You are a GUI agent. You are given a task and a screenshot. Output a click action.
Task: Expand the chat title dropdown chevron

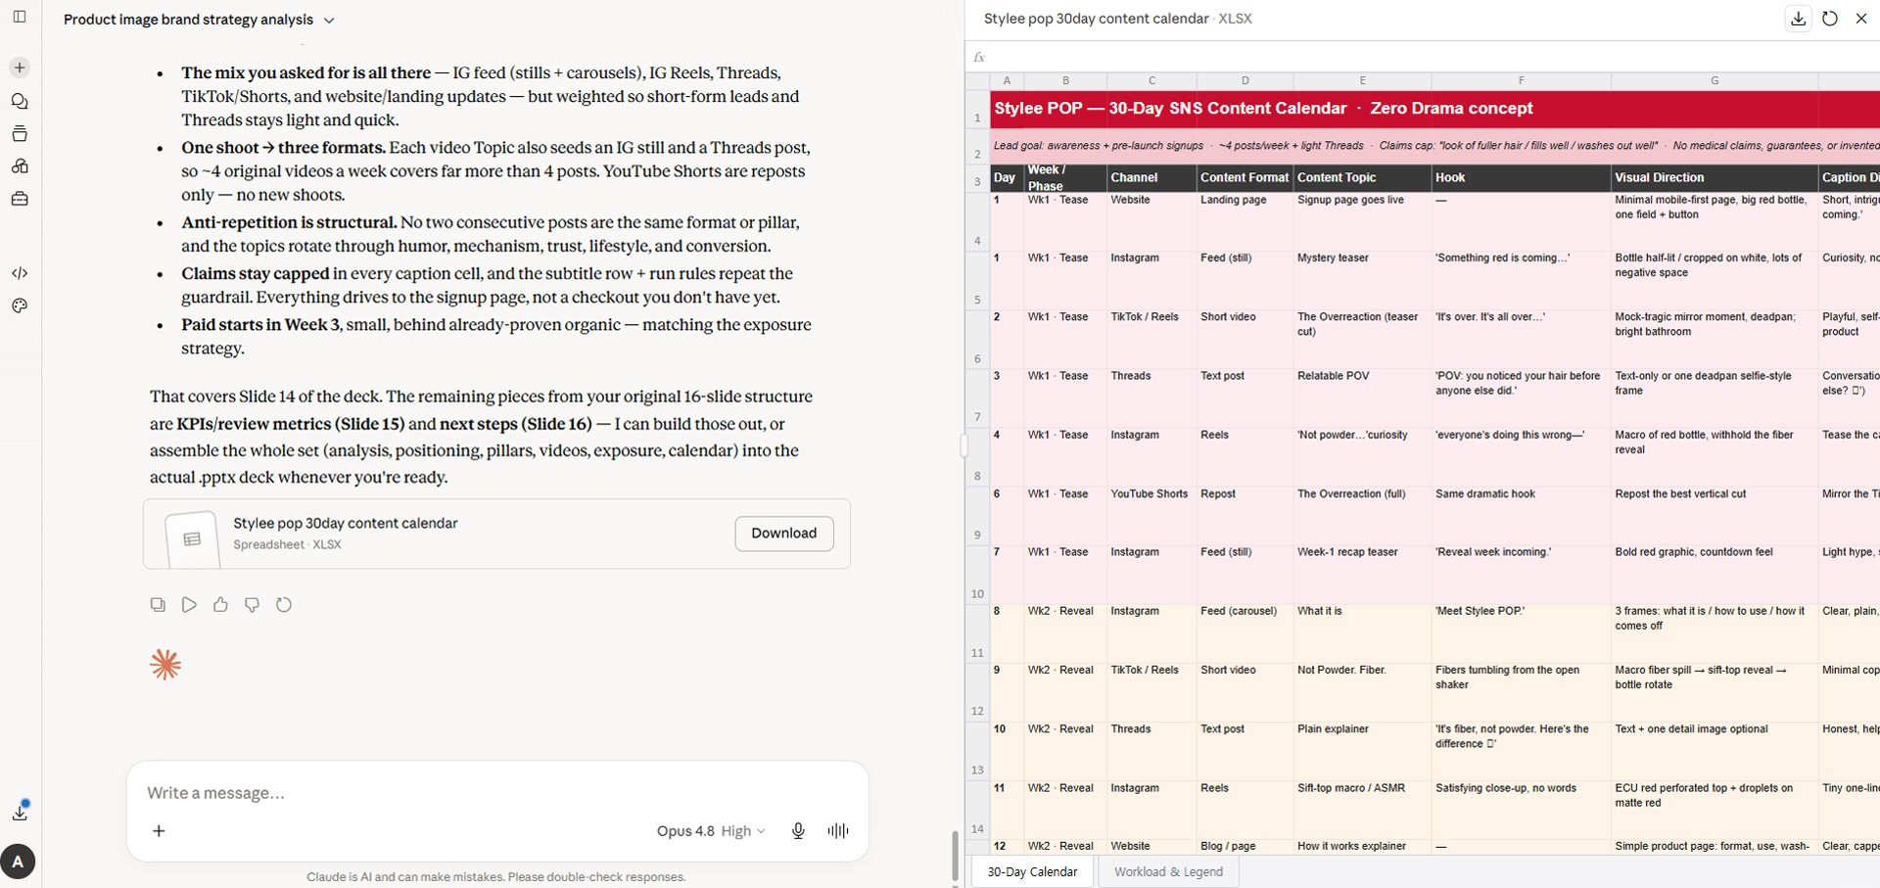click(x=329, y=20)
